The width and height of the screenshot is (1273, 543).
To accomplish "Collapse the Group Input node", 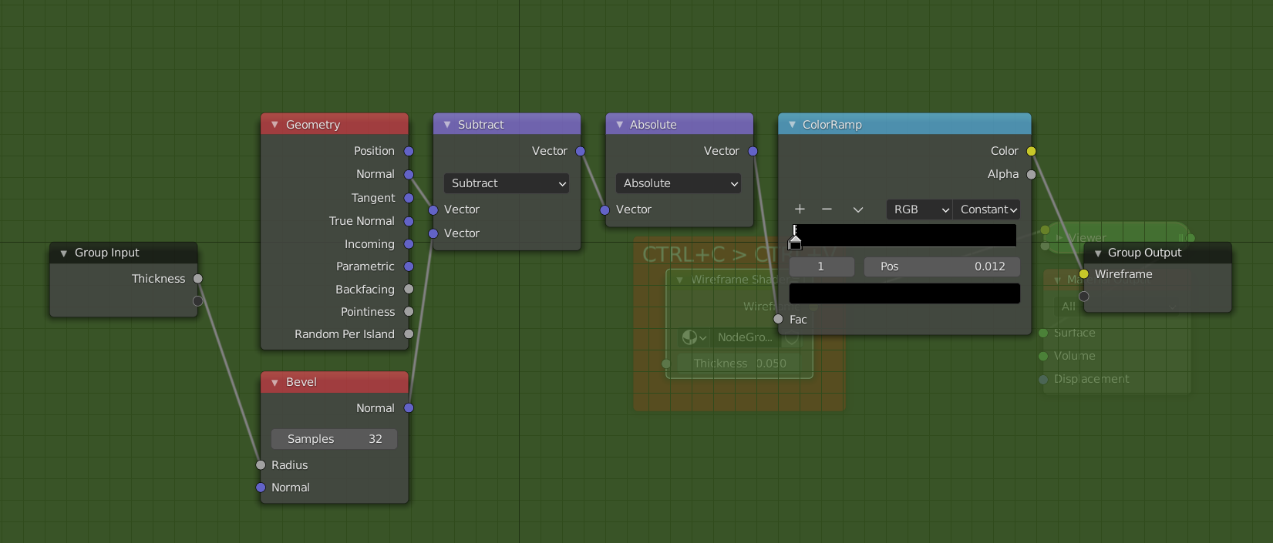I will click(63, 253).
